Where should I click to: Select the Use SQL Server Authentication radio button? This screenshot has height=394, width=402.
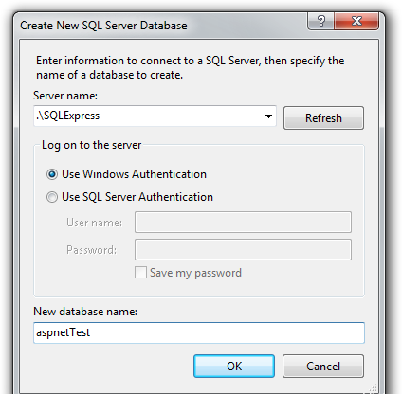click(x=52, y=197)
